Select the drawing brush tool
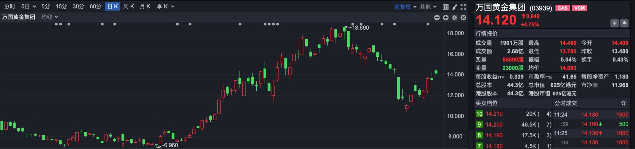 point(455,7)
